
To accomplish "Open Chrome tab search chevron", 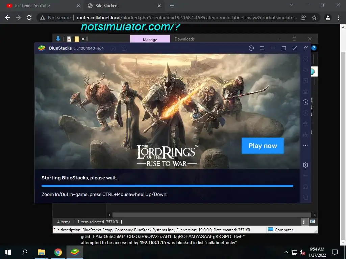I will [x=292, y=5].
